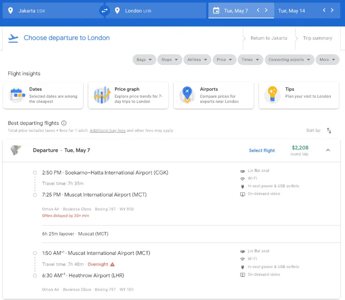Open the Airports insight card
This screenshot has width=345, height=300.
tap(213, 95)
